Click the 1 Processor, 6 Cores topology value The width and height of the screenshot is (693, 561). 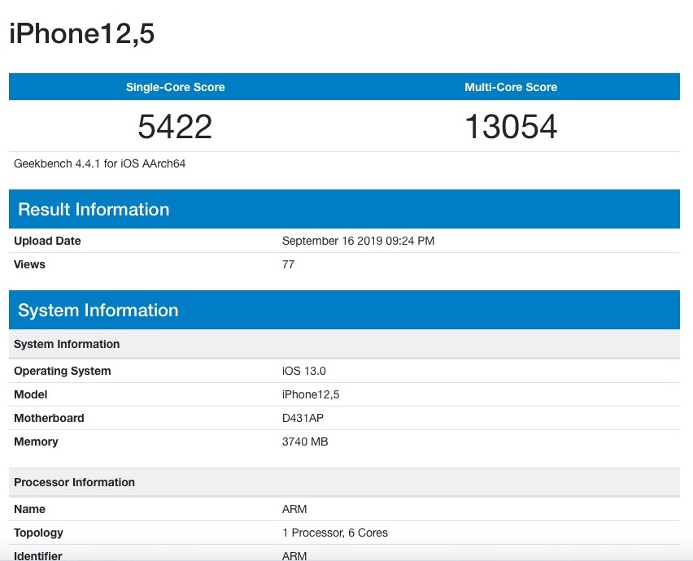335,533
